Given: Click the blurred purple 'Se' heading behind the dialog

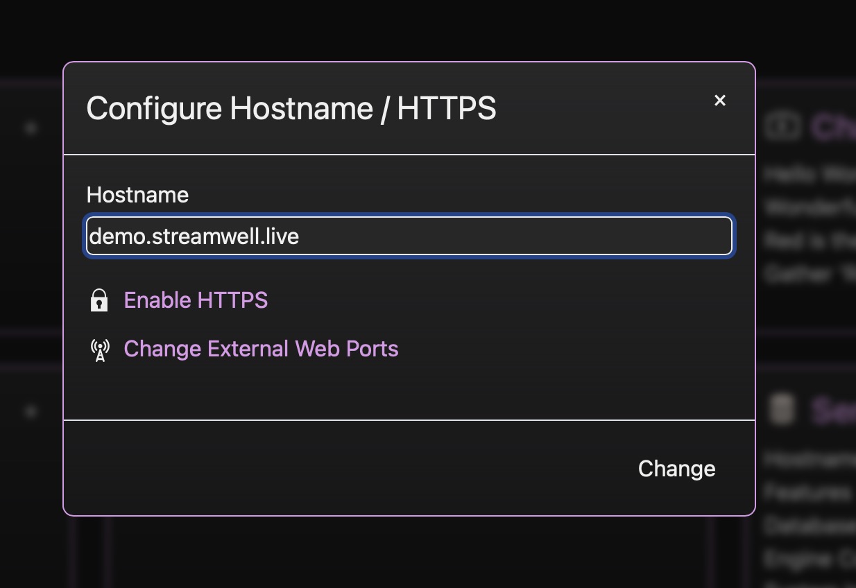Looking at the screenshot, I should click(832, 410).
